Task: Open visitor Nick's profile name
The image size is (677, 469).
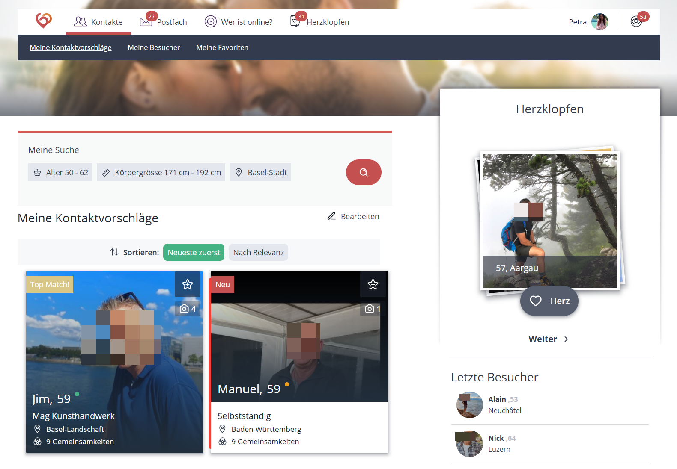Action: [x=496, y=438]
